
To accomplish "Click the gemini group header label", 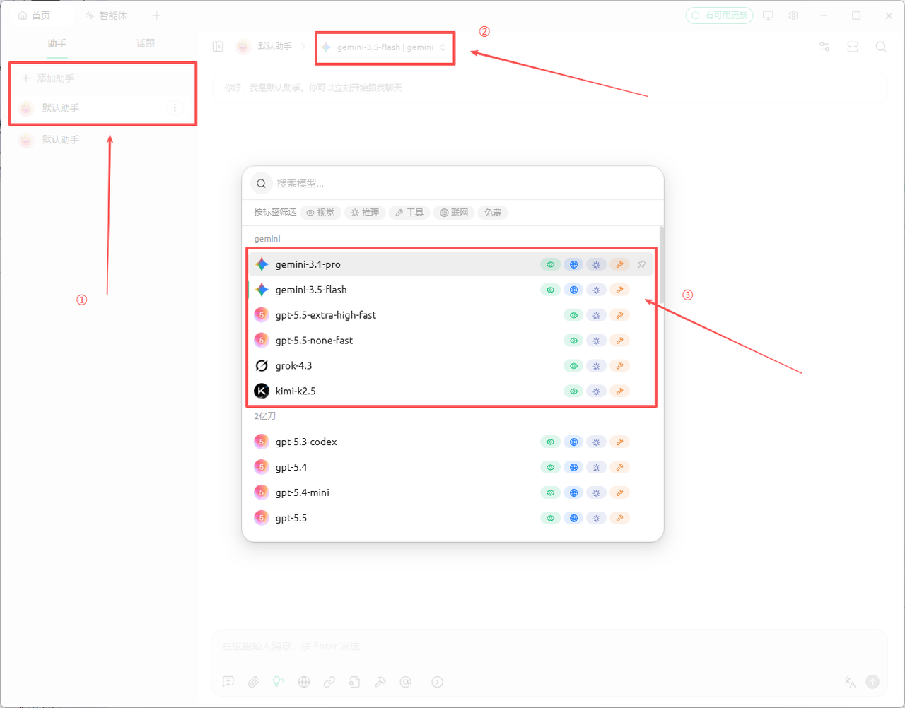I will click(x=267, y=239).
